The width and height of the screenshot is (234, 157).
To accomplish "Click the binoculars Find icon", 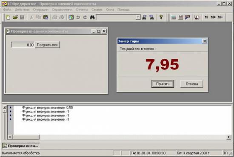I will pos(92,17).
